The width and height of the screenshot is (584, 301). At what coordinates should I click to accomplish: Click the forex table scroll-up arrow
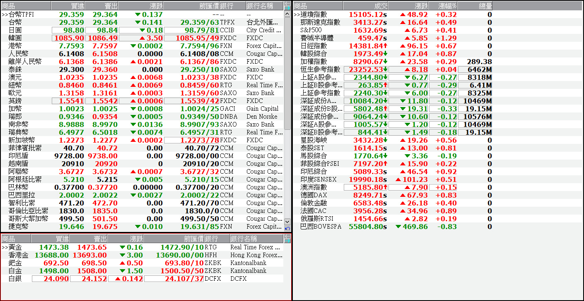(287, 14)
